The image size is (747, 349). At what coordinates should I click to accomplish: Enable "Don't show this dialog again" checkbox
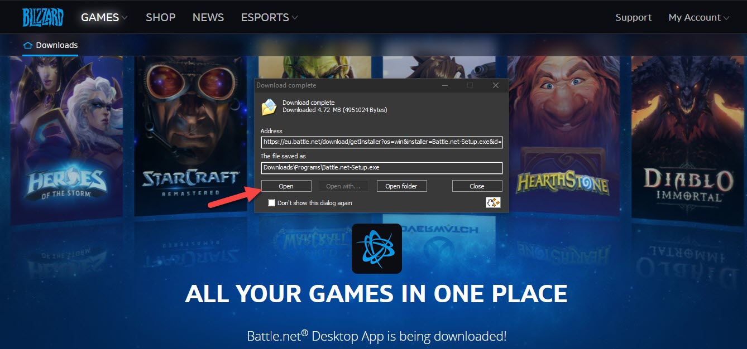(x=272, y=203)
